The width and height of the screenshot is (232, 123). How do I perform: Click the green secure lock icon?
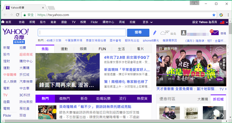25,15
